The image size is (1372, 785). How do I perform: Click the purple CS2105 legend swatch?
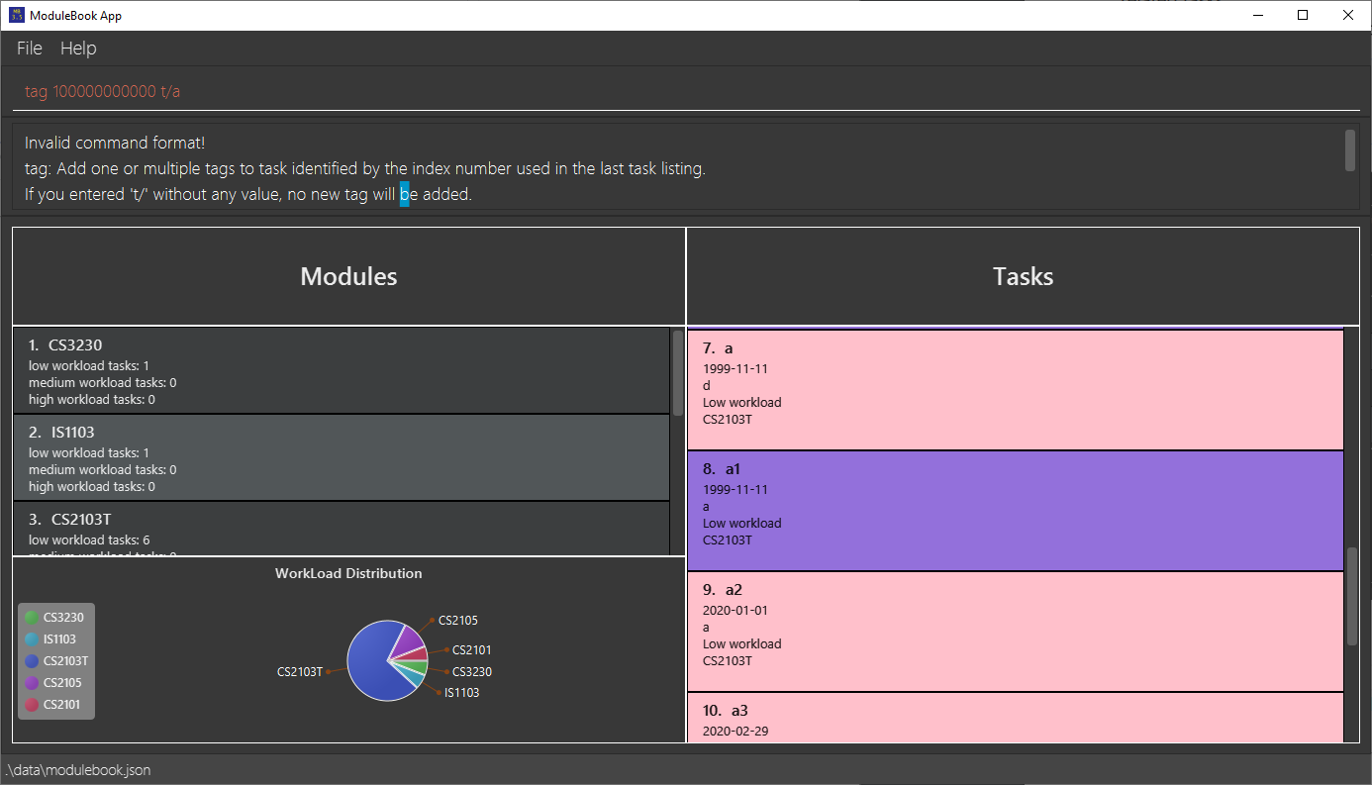coord(32,683)
